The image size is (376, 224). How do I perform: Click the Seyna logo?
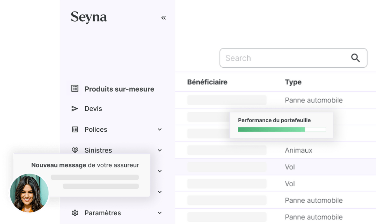coord(89,17)
